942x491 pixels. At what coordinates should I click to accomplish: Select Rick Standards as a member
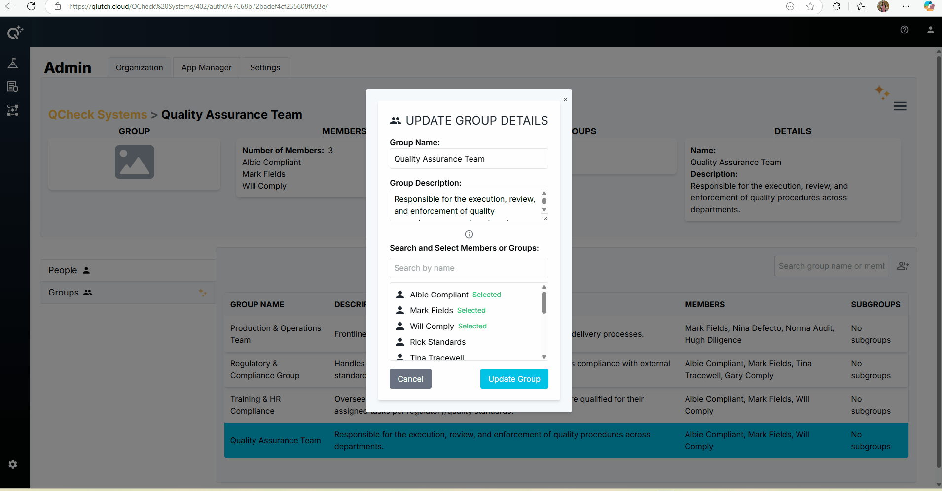(437, 342)
